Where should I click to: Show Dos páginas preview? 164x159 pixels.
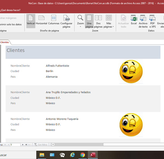pos(98,21)
